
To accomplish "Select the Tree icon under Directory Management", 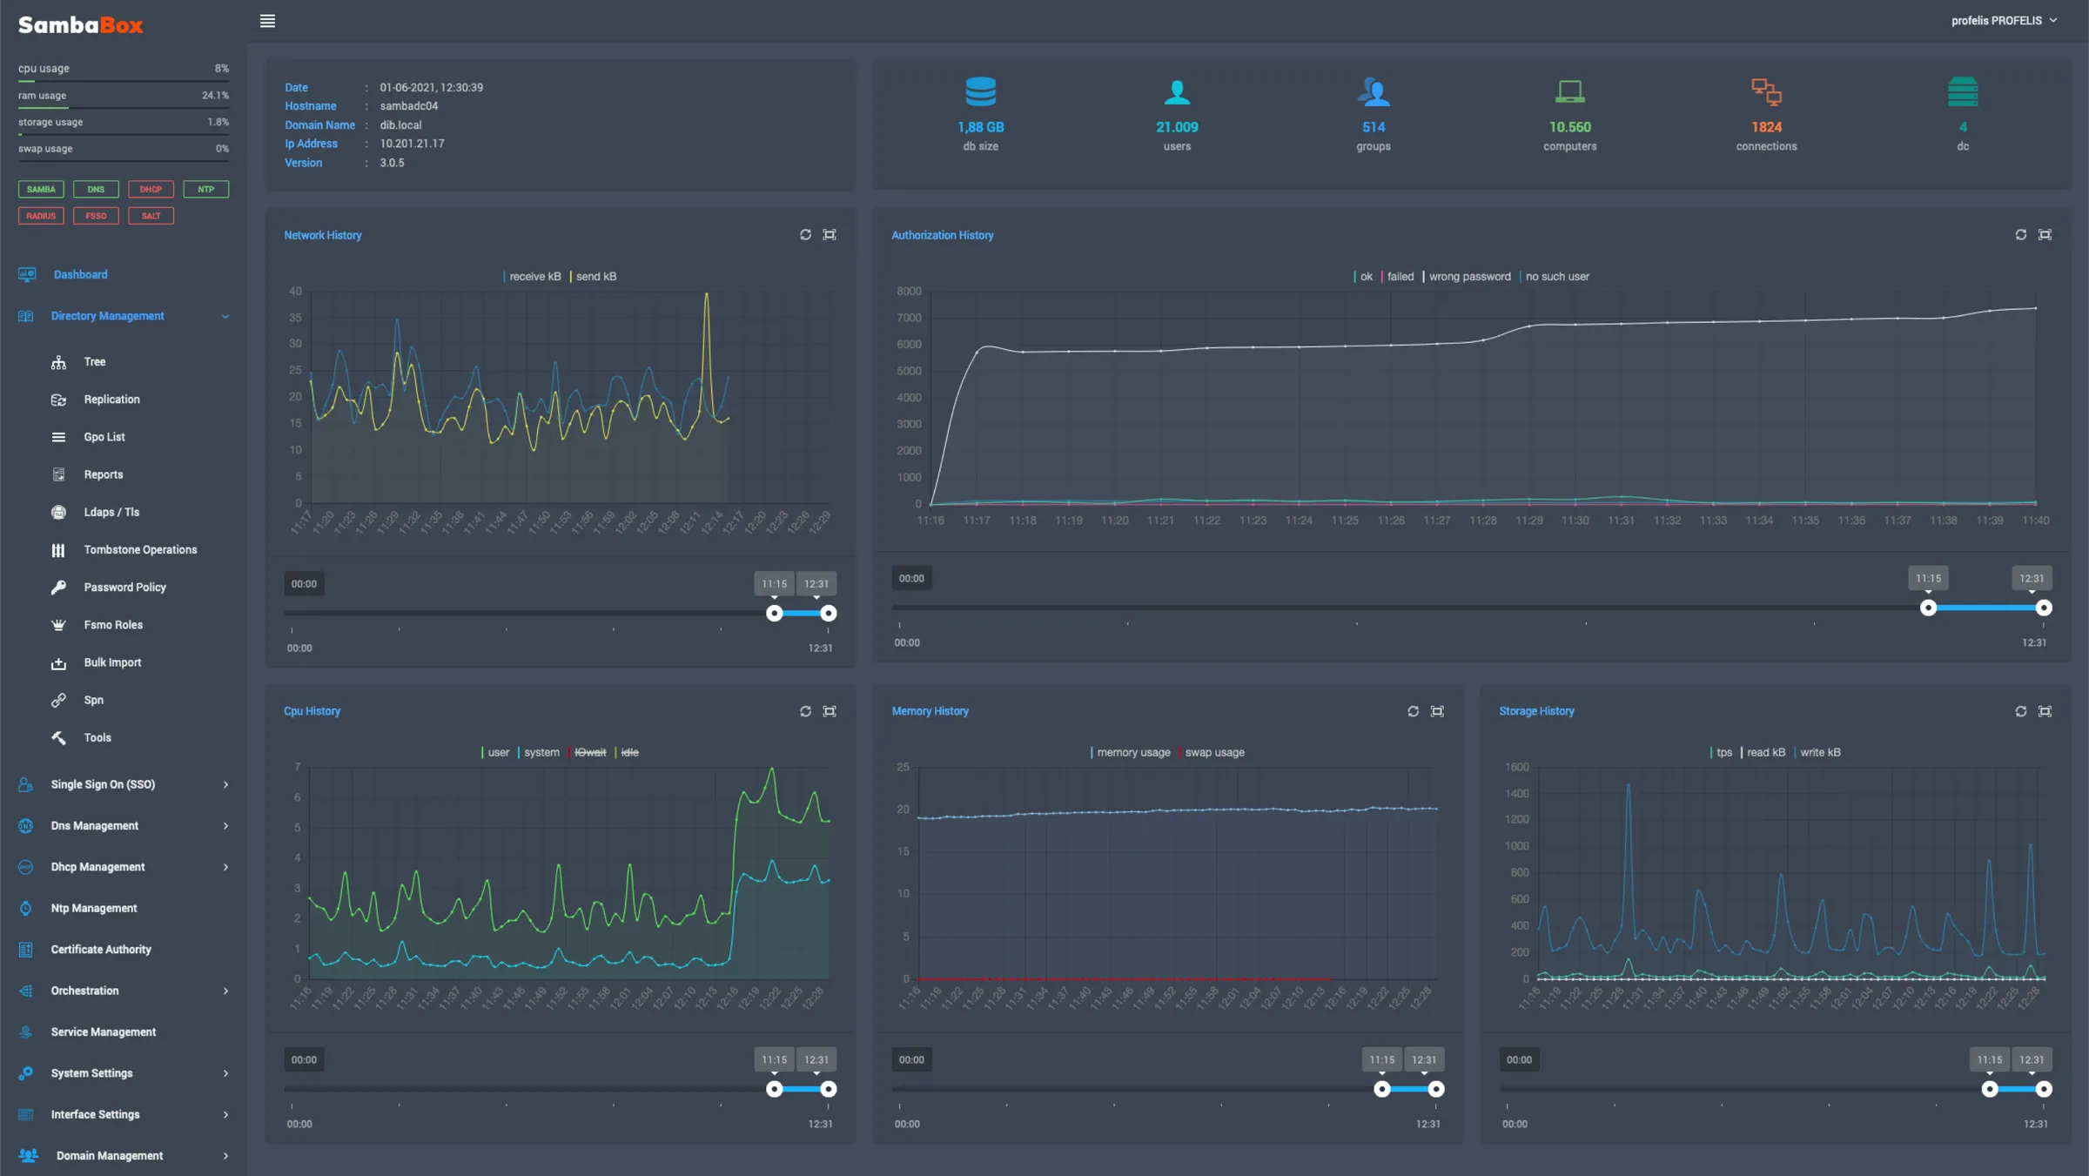I will click(x=58, y=361).
